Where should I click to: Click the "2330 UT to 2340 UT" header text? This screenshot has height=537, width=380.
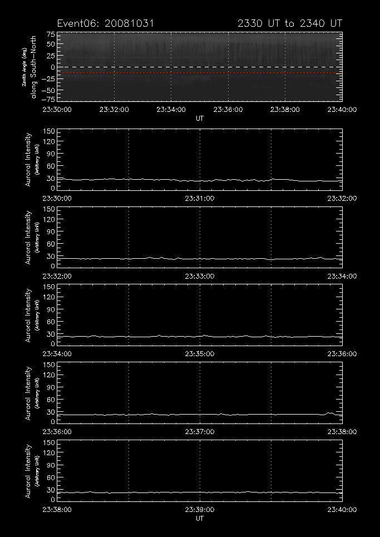(290, 23)
